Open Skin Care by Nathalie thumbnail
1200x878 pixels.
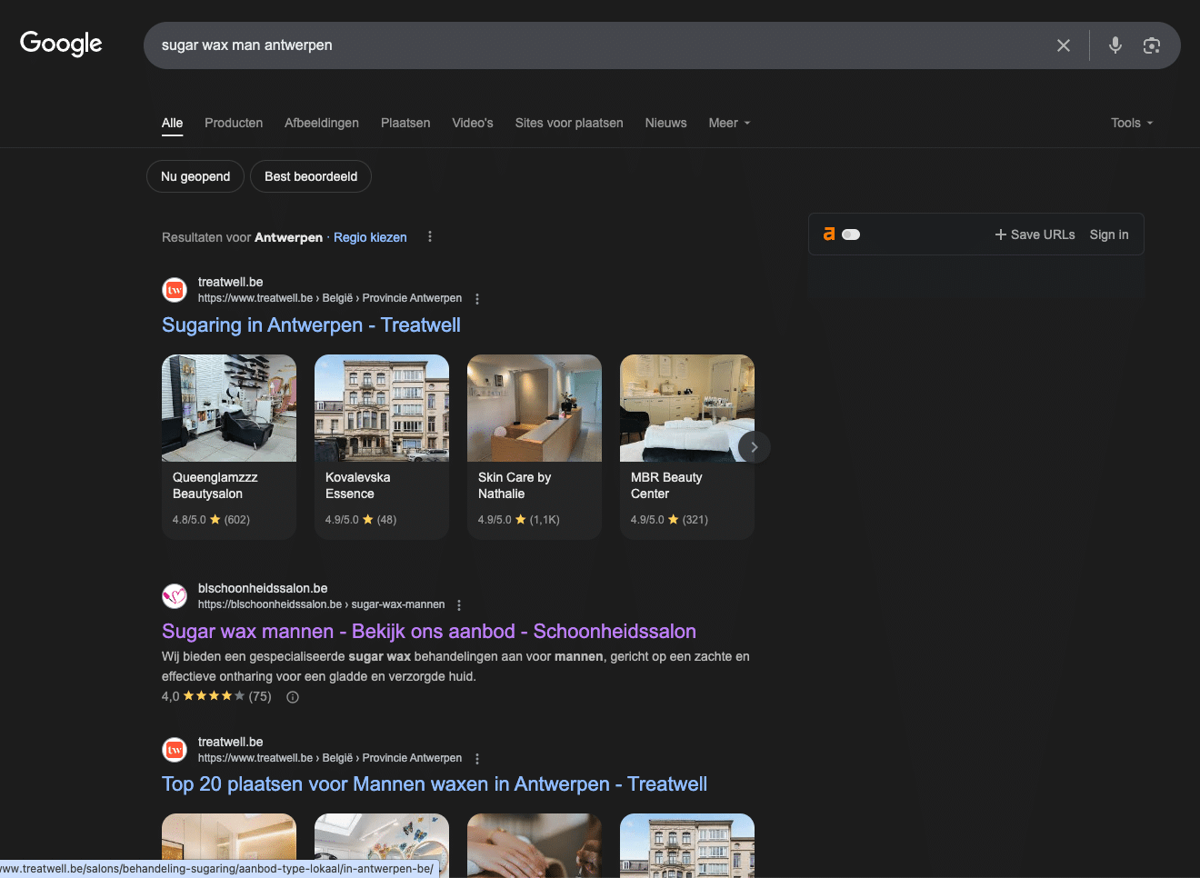535,408
